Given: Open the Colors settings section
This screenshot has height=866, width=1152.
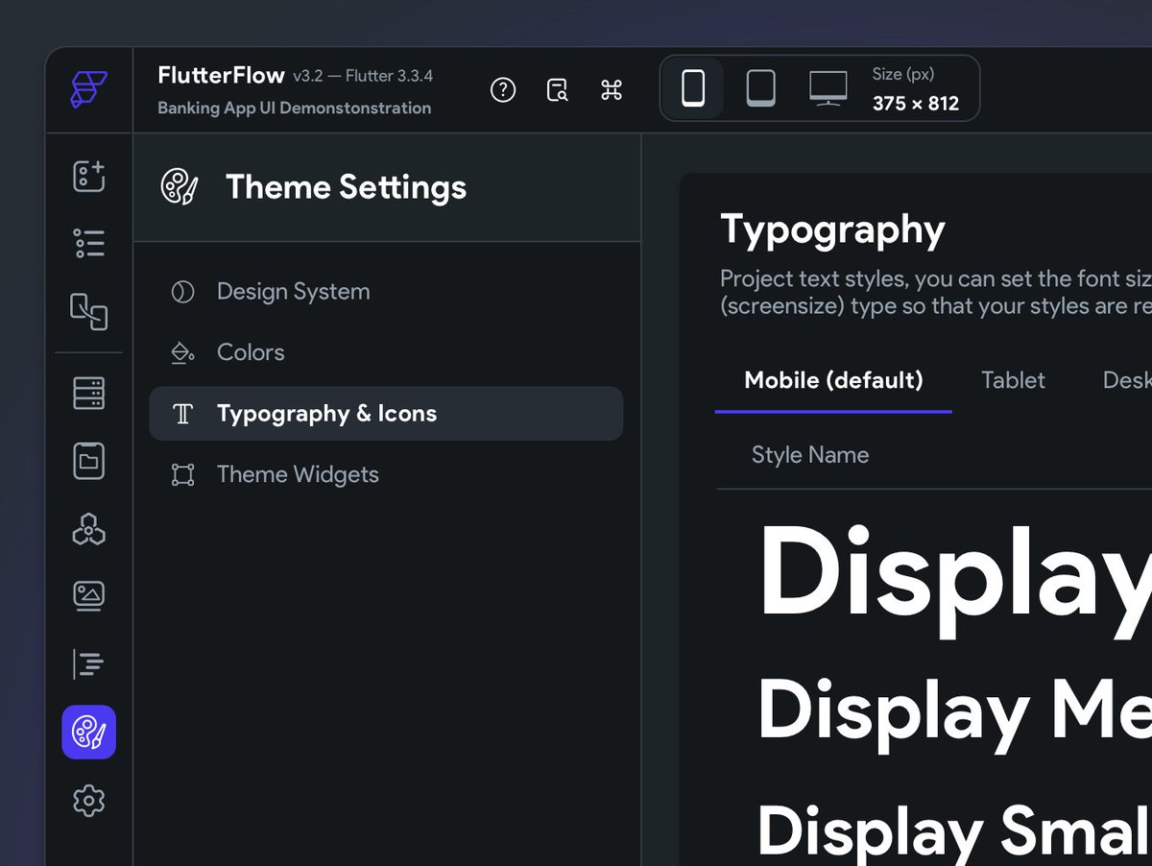Looking at the screenshot, I should pos(251,352).
